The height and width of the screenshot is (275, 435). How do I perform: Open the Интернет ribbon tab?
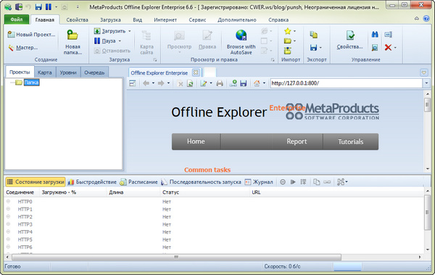click(165, 20)
